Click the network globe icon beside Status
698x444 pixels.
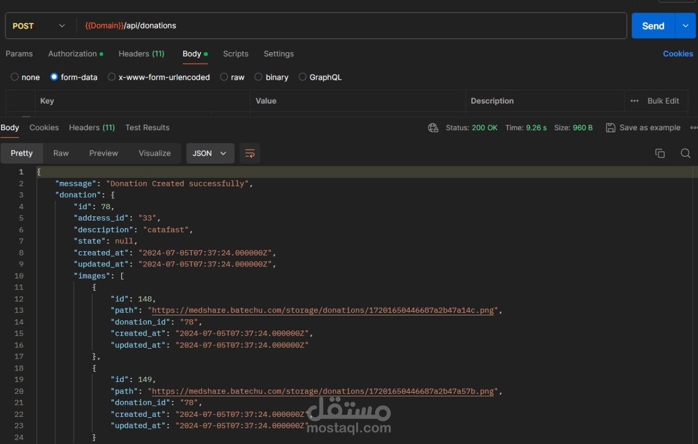[x=433, y=127]
